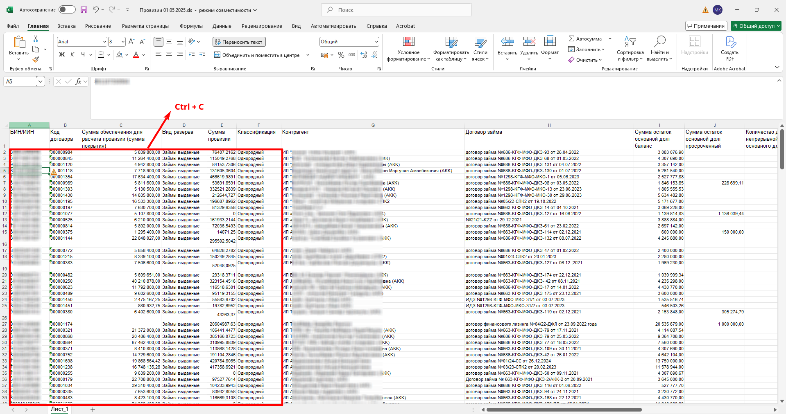
Task: Click 'Объединить и поместить в центре'
Action: [x=257, y=55]
